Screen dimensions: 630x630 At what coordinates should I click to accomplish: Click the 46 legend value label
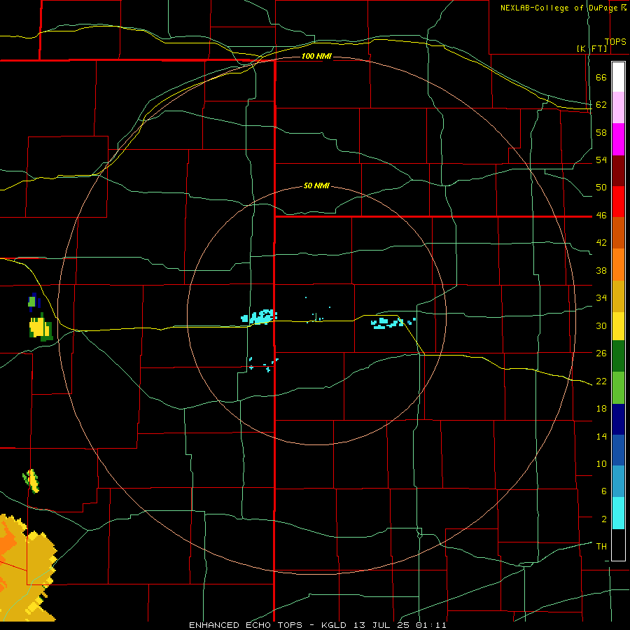coord(601,216)
